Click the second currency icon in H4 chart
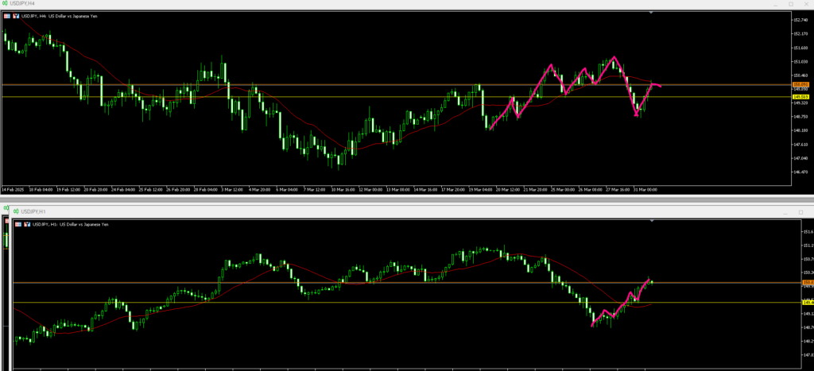The height and width of the screenshot is (371, 814). tap(15, 16)
